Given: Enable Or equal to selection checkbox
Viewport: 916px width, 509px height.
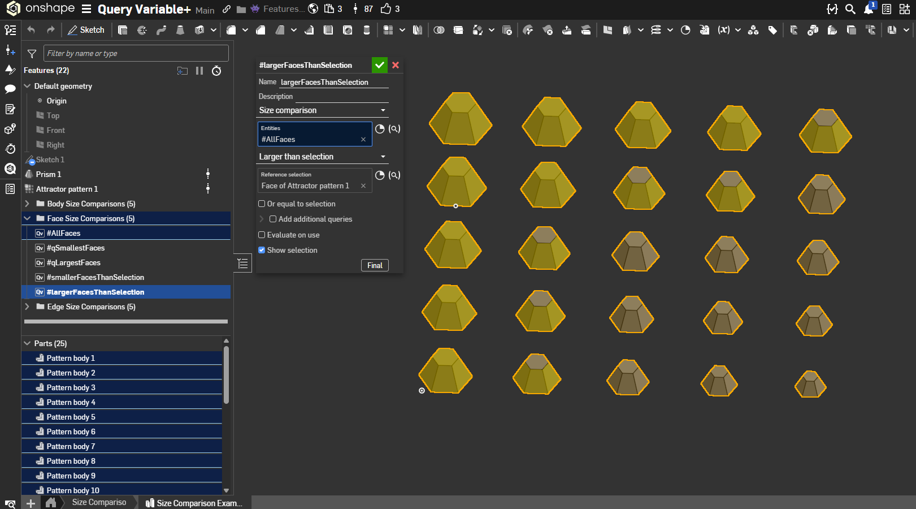Looking at the screenshot, I should [262, 204].
